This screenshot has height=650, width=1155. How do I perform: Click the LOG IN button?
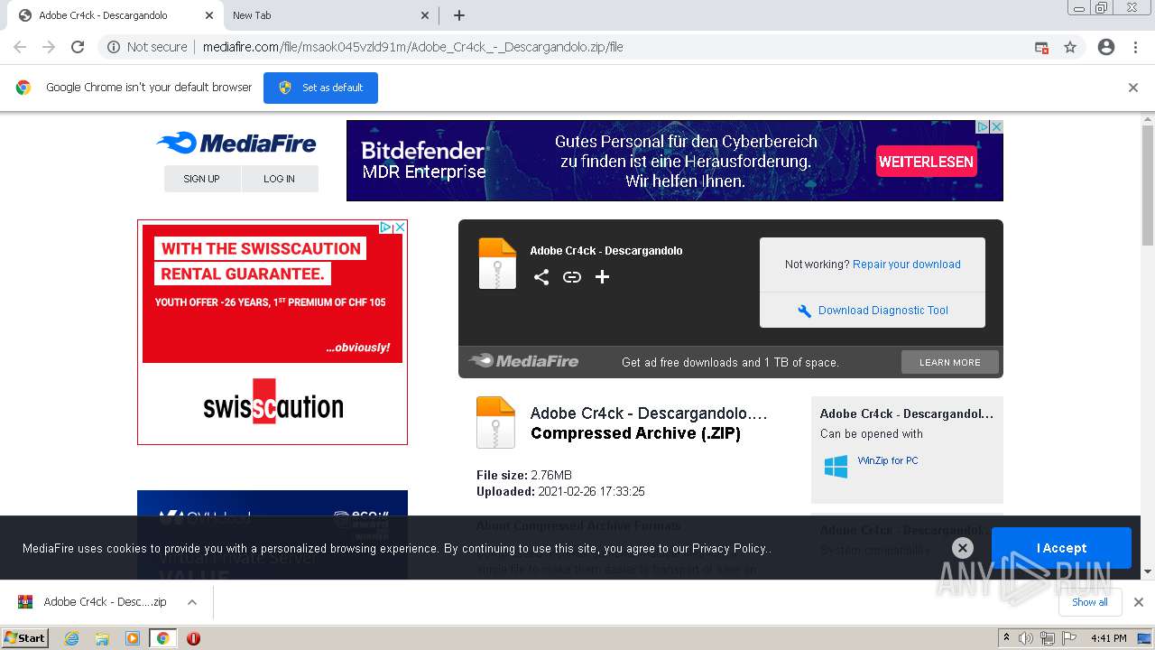pyautogui.click(x=280, y=179)
